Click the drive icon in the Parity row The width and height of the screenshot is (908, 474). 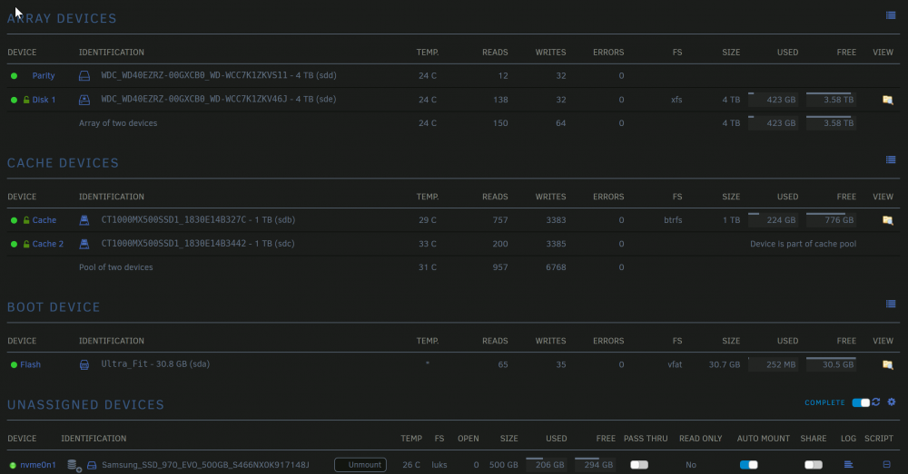coord(84,76)
